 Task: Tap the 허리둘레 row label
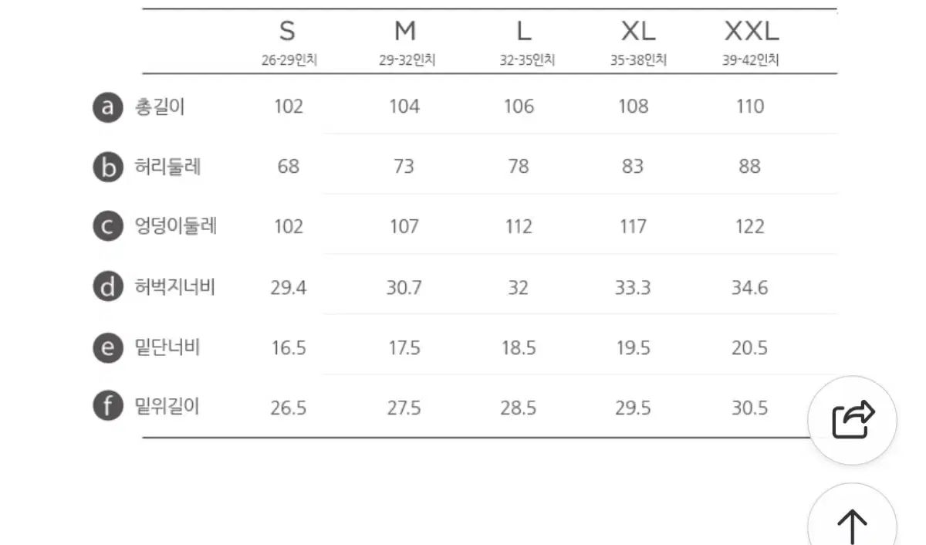167,167
